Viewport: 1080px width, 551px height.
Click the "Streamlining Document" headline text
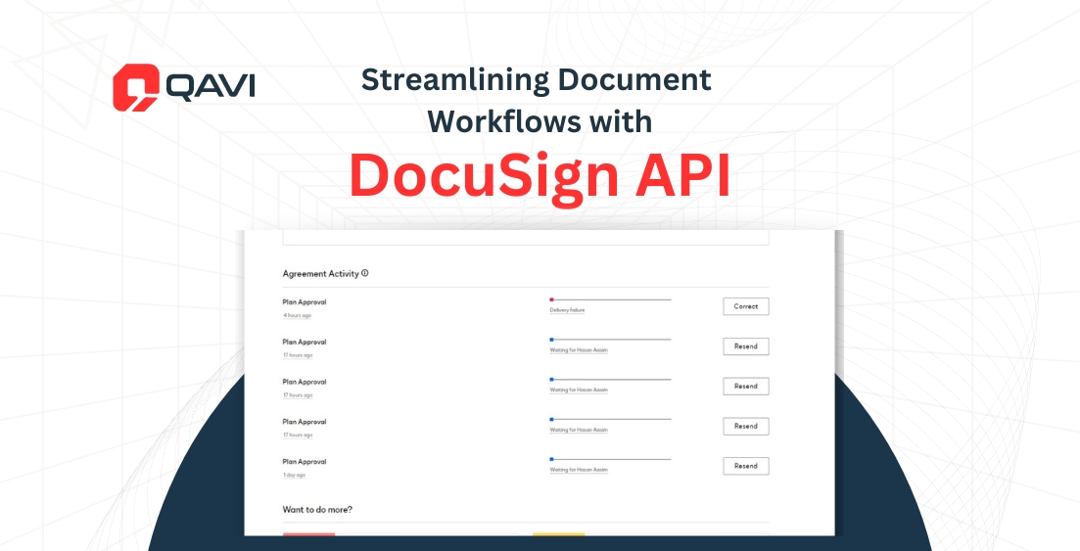click(536, 80)
